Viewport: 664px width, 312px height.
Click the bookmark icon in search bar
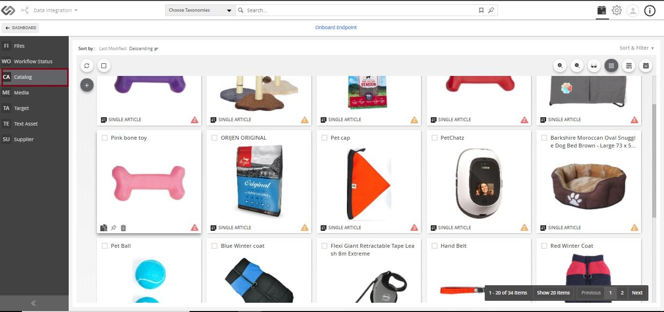pos(481,10)
